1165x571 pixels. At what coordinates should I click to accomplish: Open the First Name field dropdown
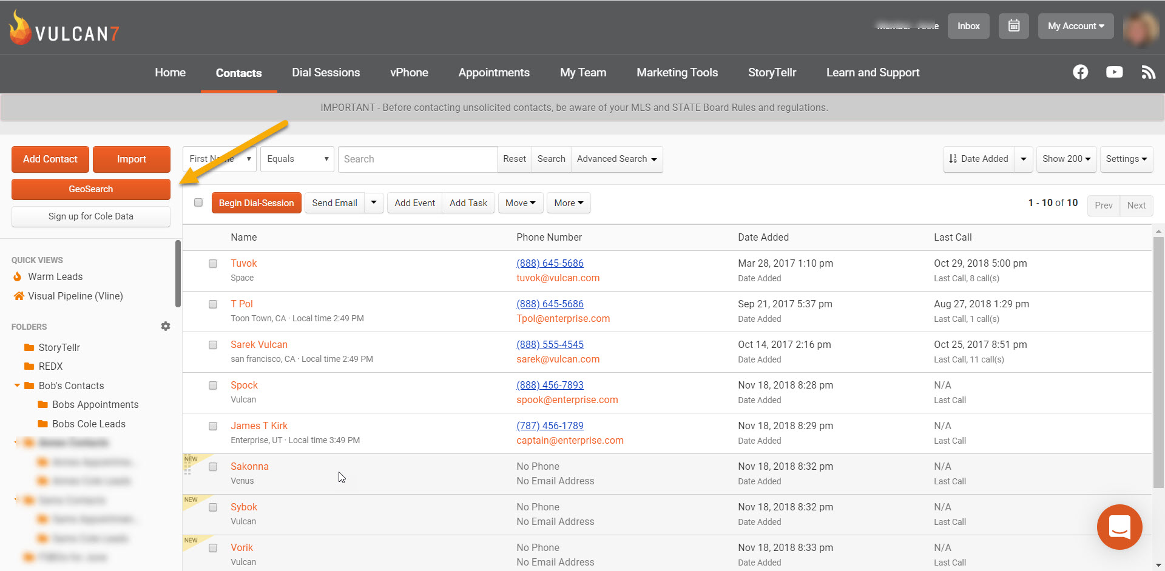coord(220,159)
